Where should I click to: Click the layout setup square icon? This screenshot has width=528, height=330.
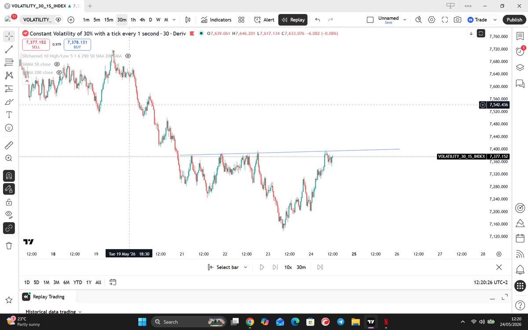pyautogui.click(x=370, y=20)
